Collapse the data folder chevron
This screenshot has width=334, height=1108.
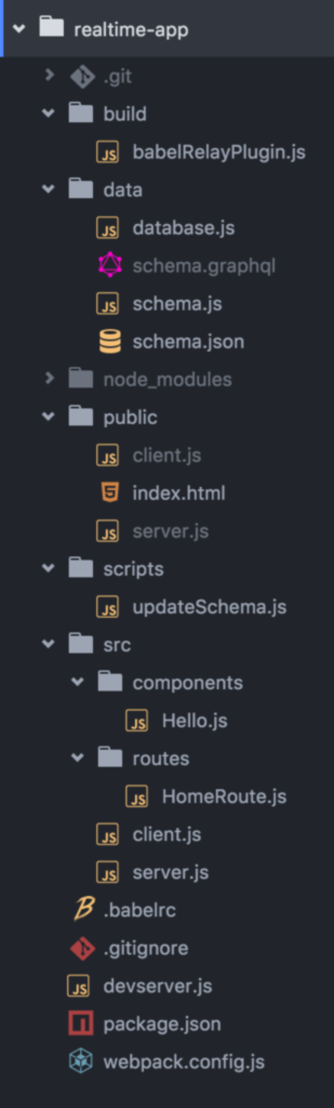pos(48,189)
